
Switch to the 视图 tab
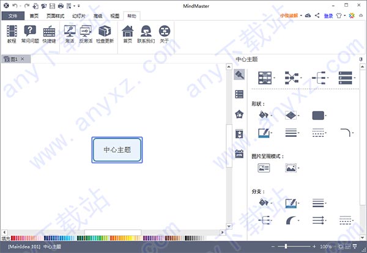point(115,16)
